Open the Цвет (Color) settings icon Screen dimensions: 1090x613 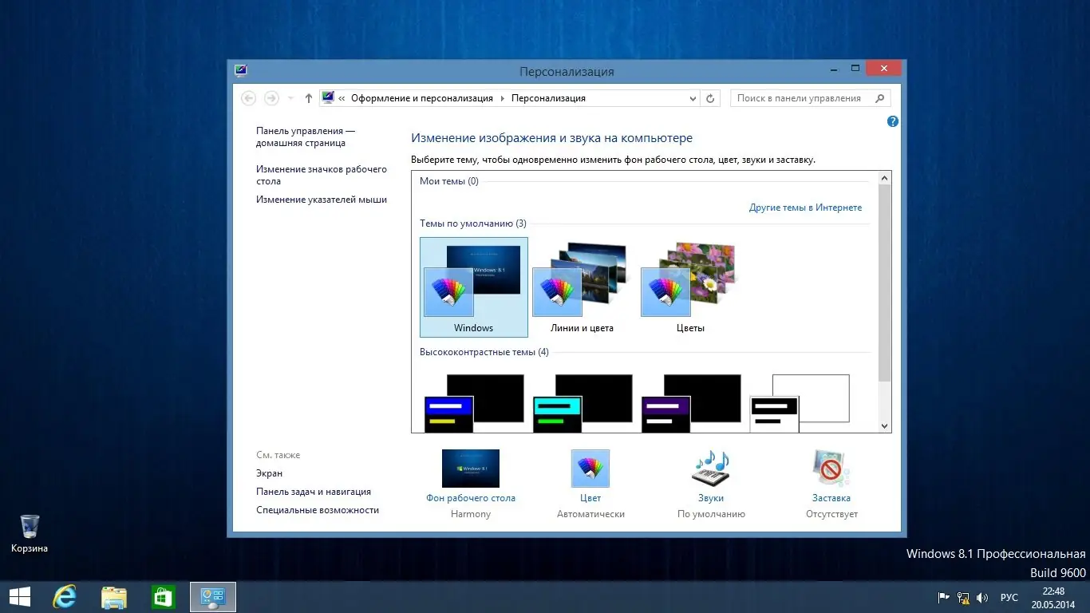pyautogui.click(x=590, y=469)
